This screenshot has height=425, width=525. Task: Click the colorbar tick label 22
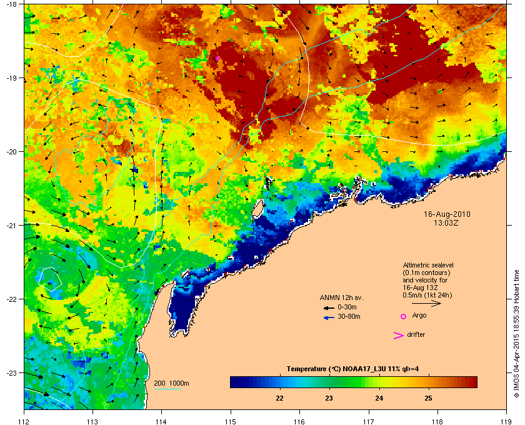click(x=279, y=398)
